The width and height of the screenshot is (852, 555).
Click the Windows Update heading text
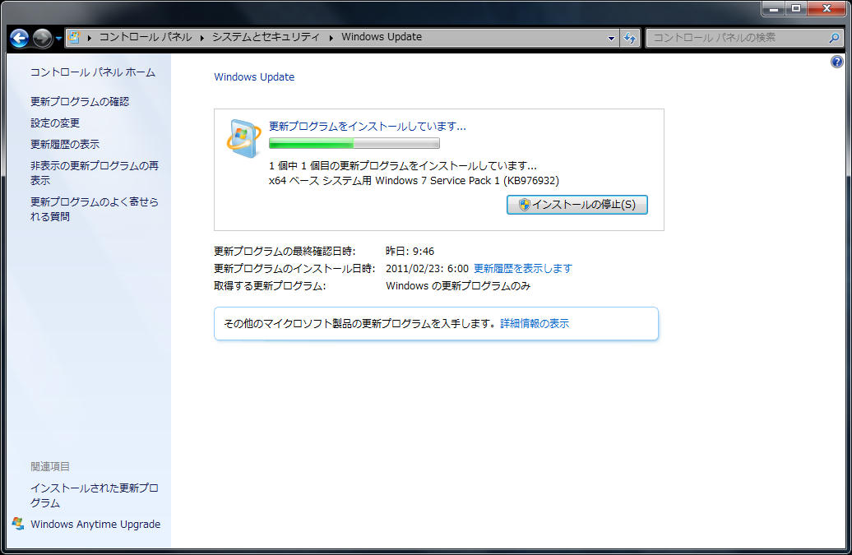[254, 77]
